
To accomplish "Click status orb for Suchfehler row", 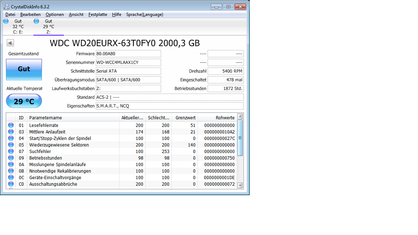I will tap(11, 151).
